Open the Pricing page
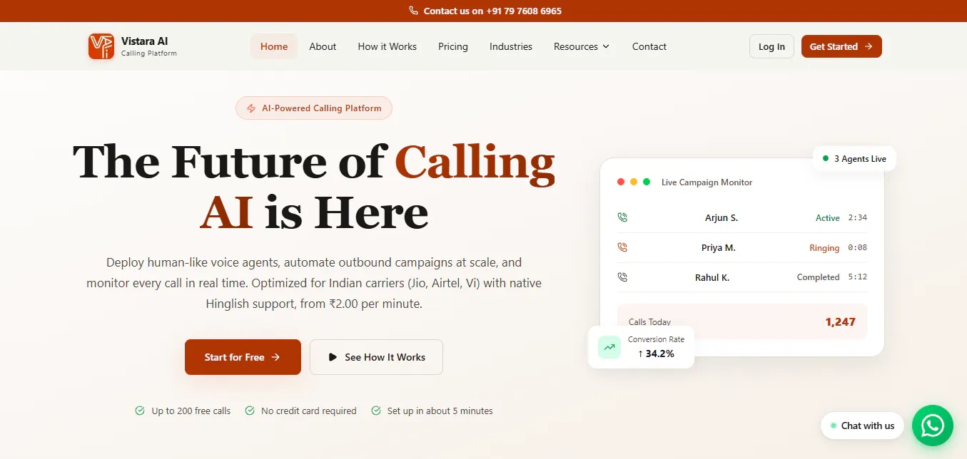967x459 pixels. pyautogui.click(x=453, y=46)
